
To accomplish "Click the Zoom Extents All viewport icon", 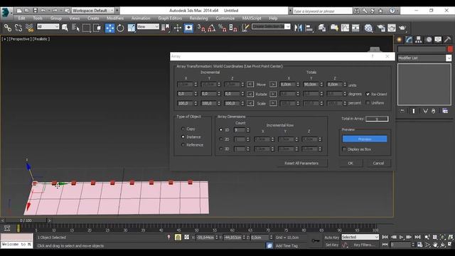I will click(x=450, y=237).
